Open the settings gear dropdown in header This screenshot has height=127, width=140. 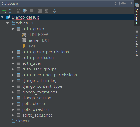click(x=124, y=3)
